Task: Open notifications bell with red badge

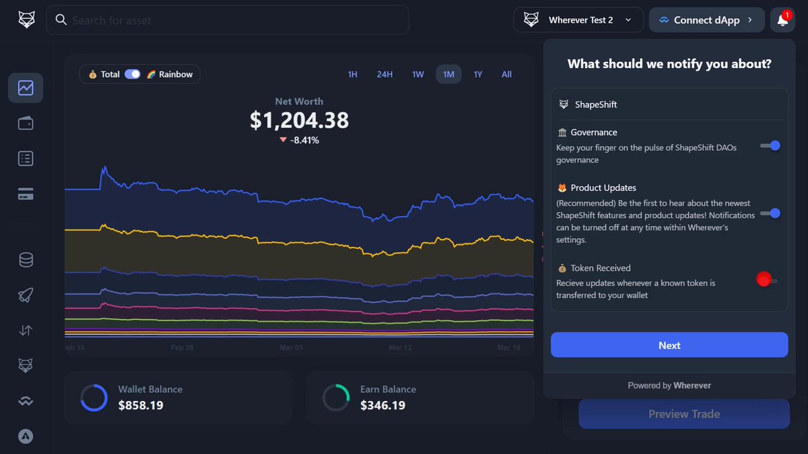Action: (x=782, y=20)
